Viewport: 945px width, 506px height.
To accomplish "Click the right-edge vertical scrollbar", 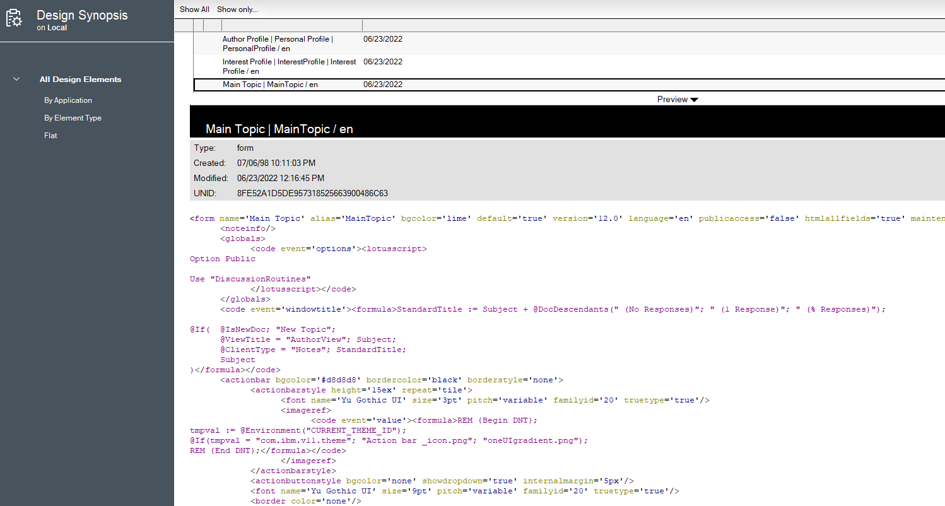I will point(942,252).
